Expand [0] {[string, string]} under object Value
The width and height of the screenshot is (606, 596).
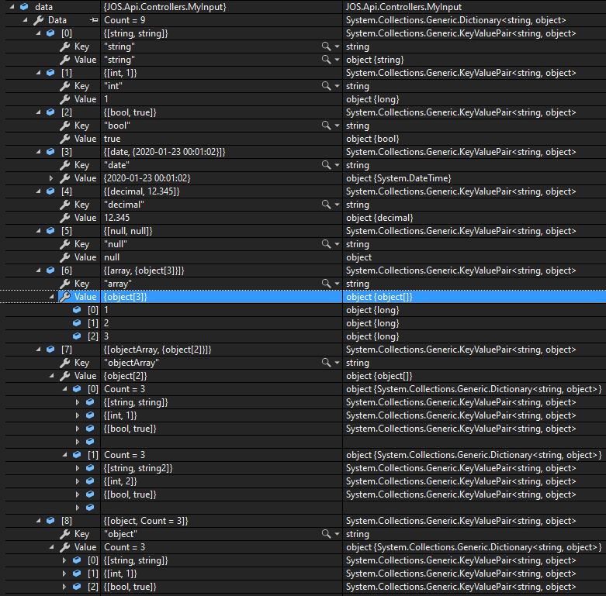[x=64, y=560]
